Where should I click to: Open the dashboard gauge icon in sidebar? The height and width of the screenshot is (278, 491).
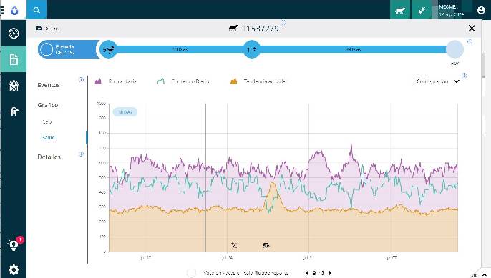[x=14, y=34]
